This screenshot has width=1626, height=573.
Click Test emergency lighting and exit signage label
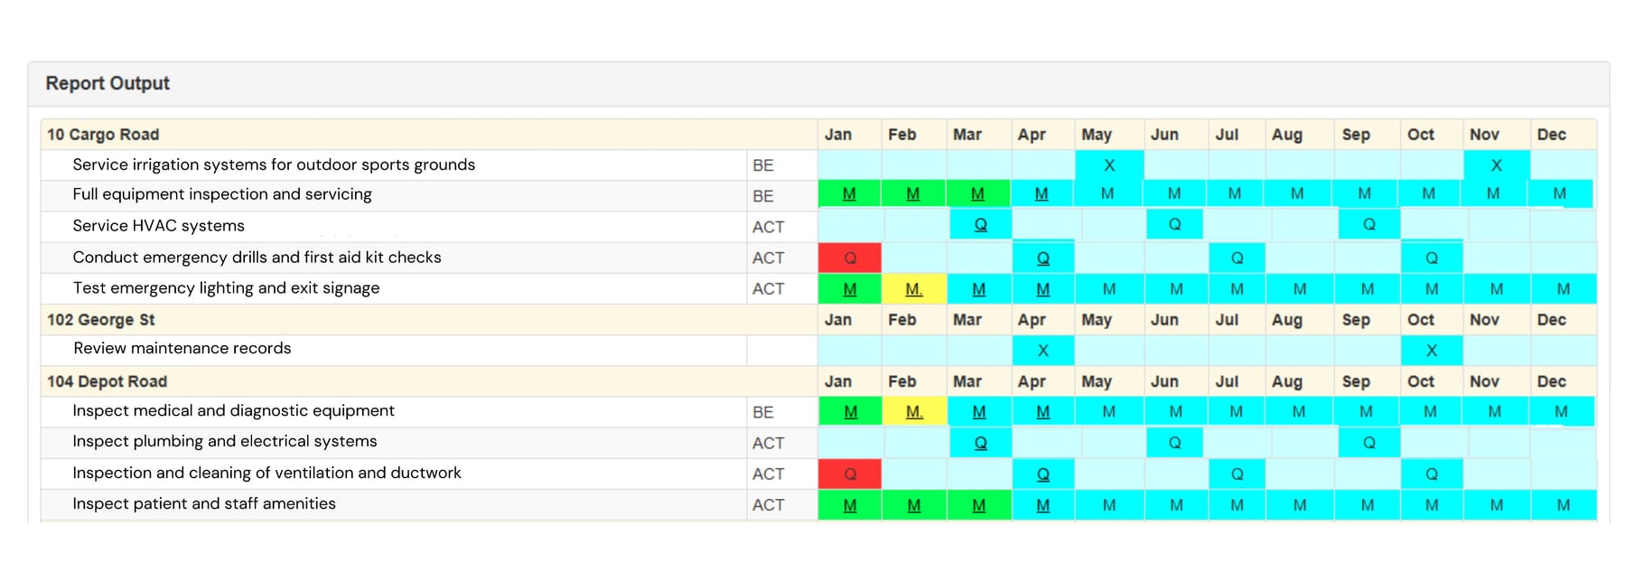pyautogui.click(x=226, y=288)
